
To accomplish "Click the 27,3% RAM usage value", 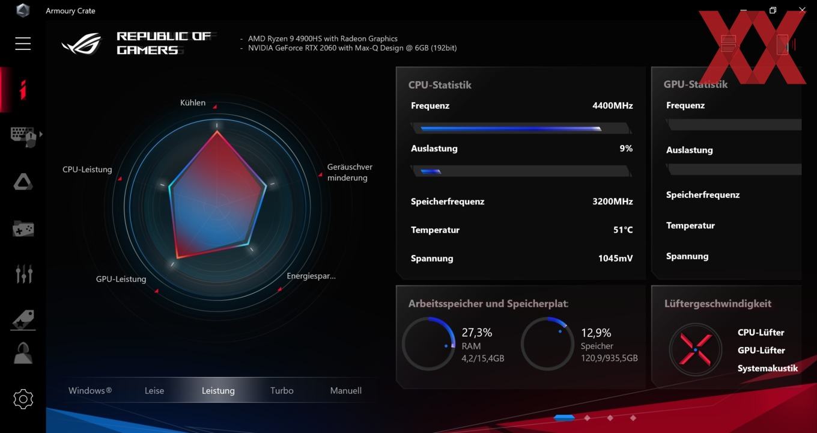I will pos(477,333).
